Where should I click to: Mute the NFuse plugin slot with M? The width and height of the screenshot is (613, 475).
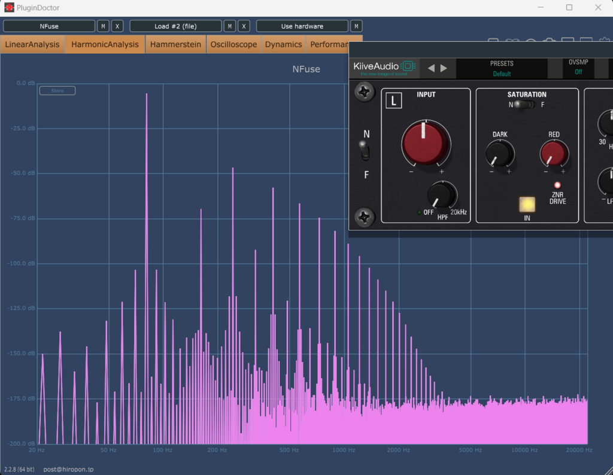[x=103, y=26]
